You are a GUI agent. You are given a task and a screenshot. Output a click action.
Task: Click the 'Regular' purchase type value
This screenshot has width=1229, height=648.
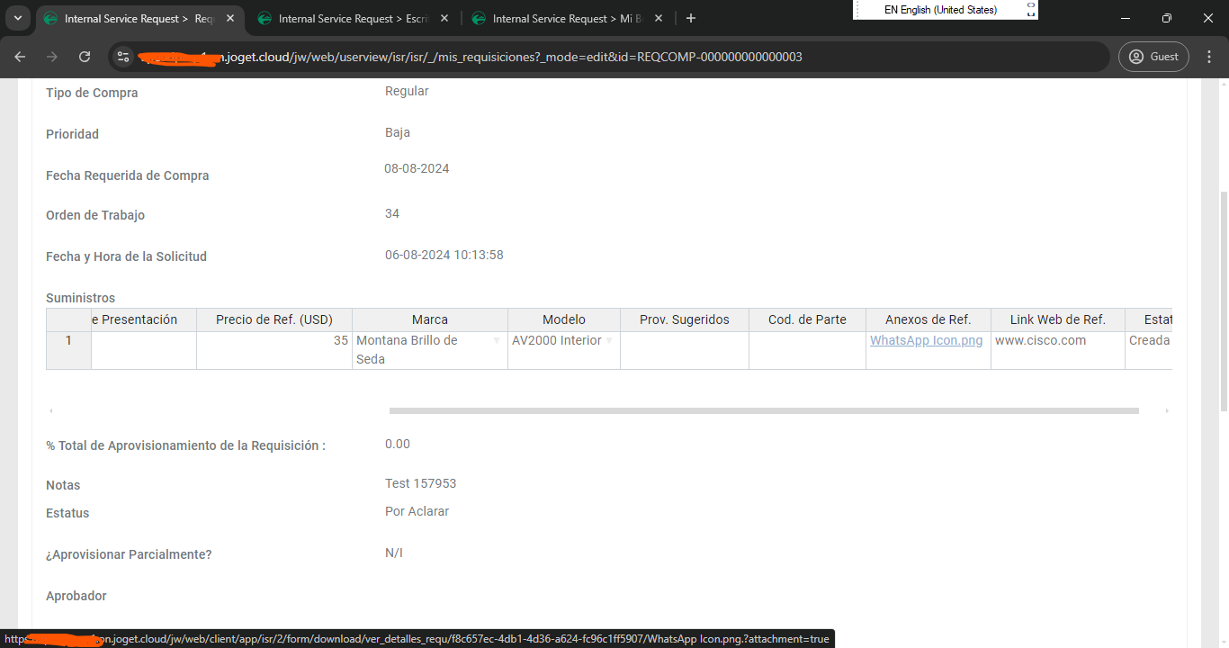407,91
